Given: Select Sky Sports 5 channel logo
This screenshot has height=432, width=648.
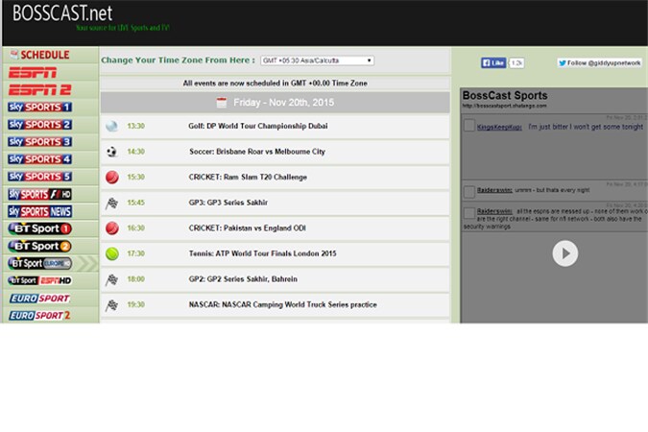Looking at the screenshot, I should [39, 177].
